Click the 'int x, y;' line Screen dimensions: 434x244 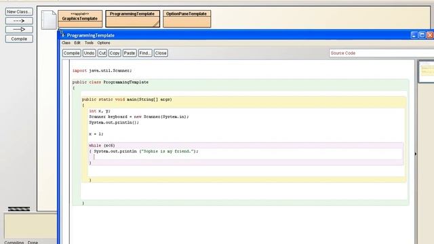click(100, 111)
